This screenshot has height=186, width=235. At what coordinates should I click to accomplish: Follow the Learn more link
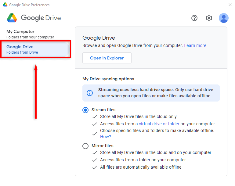pos(195,45)
